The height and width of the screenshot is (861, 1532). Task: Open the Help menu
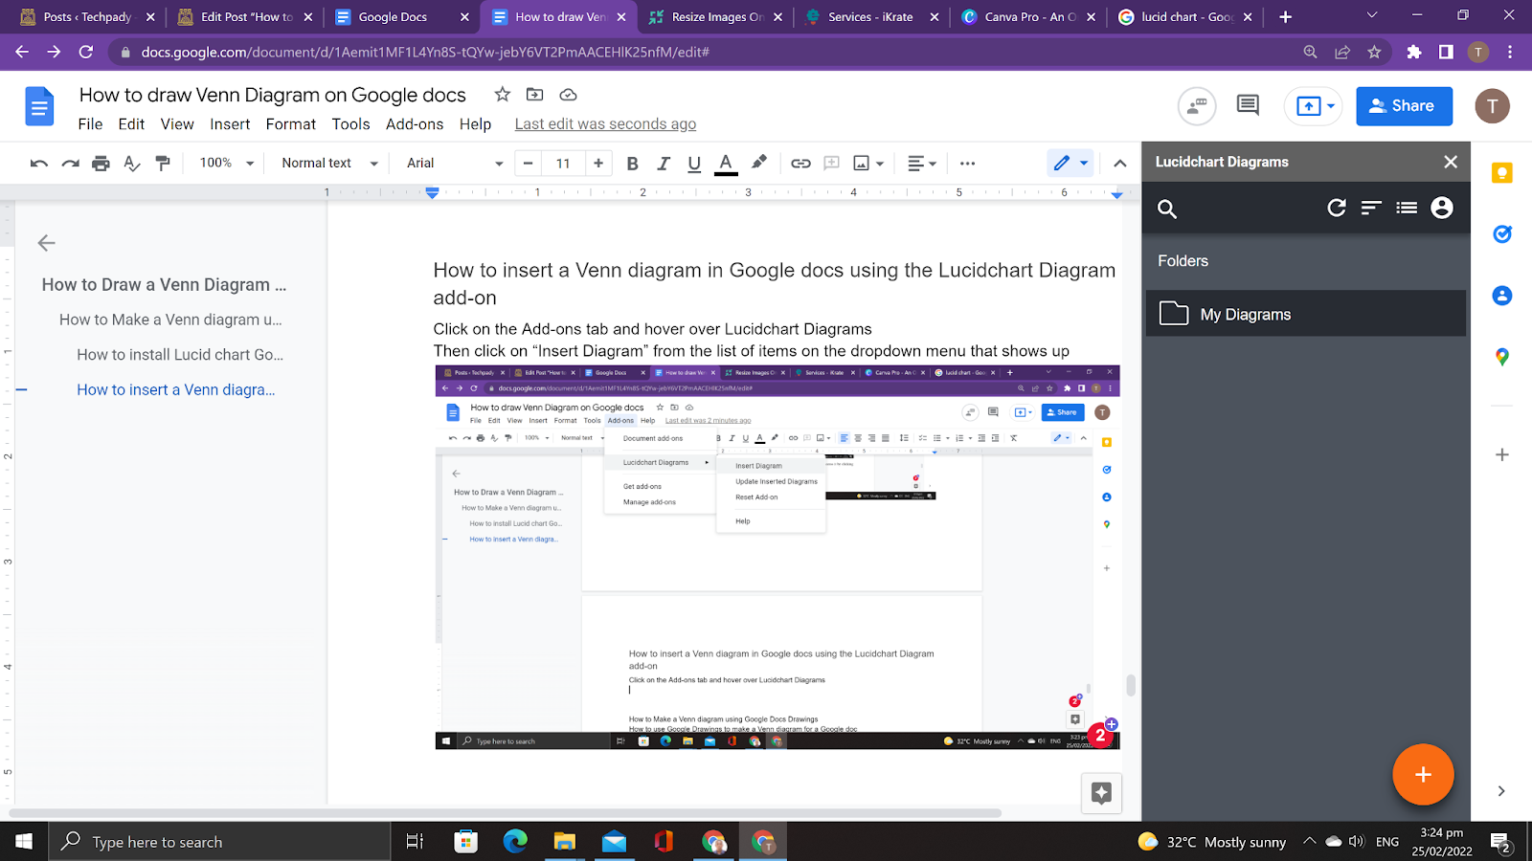pos(475,124)
